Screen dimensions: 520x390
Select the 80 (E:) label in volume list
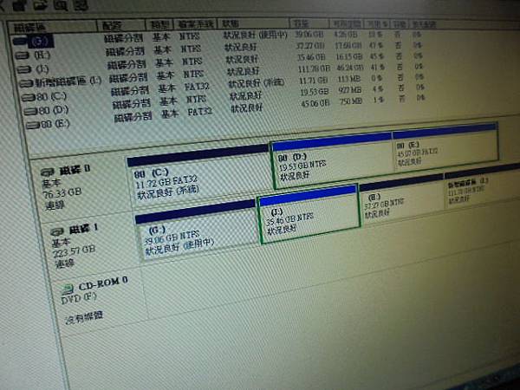[x=55, y=124]
